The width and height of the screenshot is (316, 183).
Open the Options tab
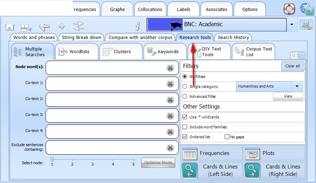250,9
